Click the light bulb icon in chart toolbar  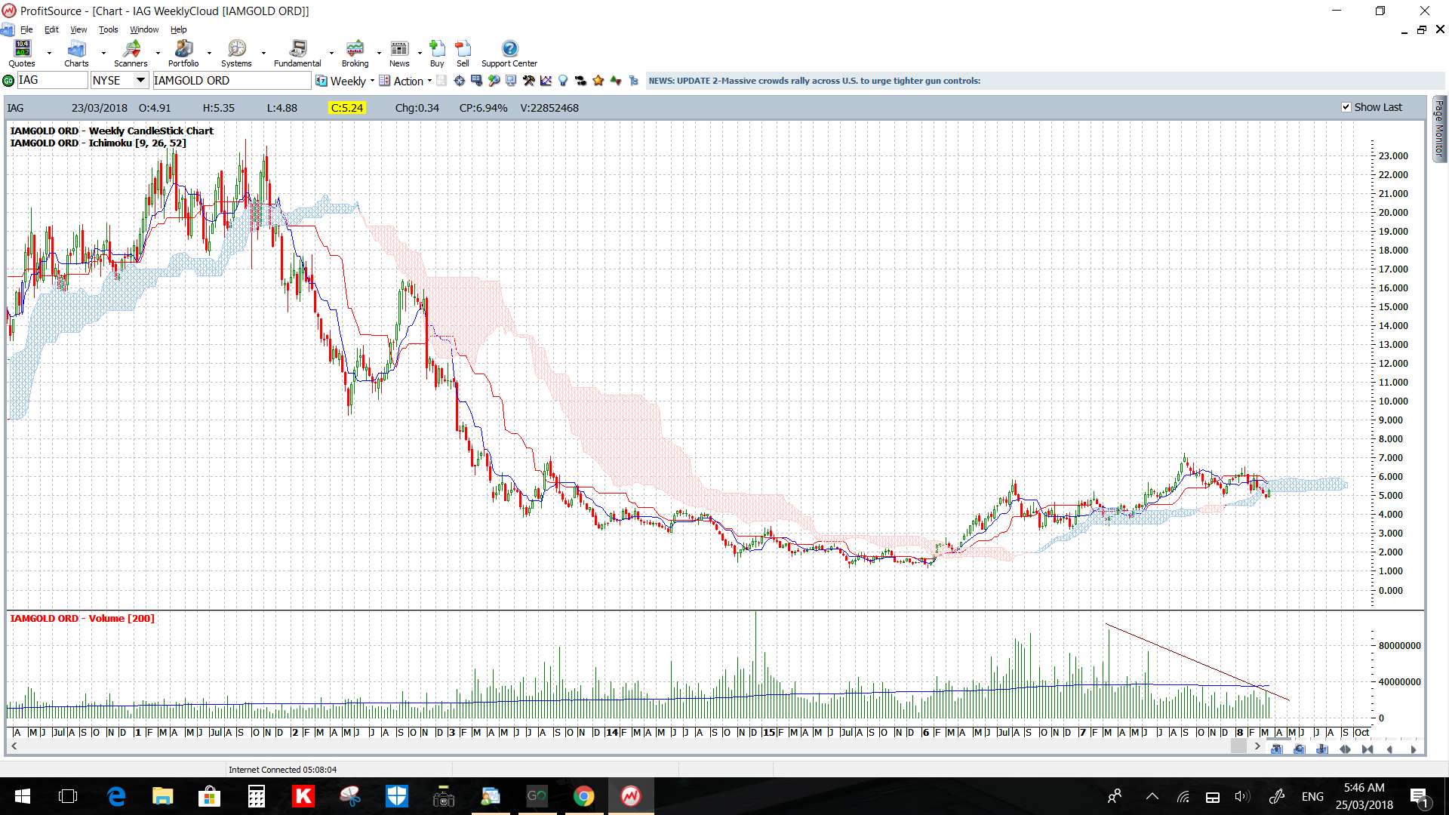coord(563,81)
